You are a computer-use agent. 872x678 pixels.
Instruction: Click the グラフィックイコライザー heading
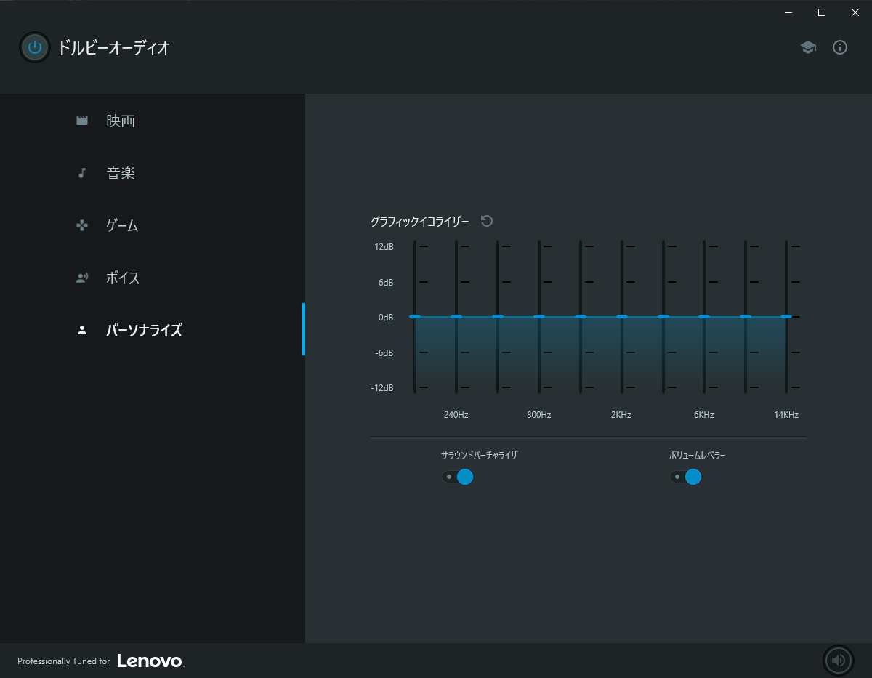[x=420, y=221]
